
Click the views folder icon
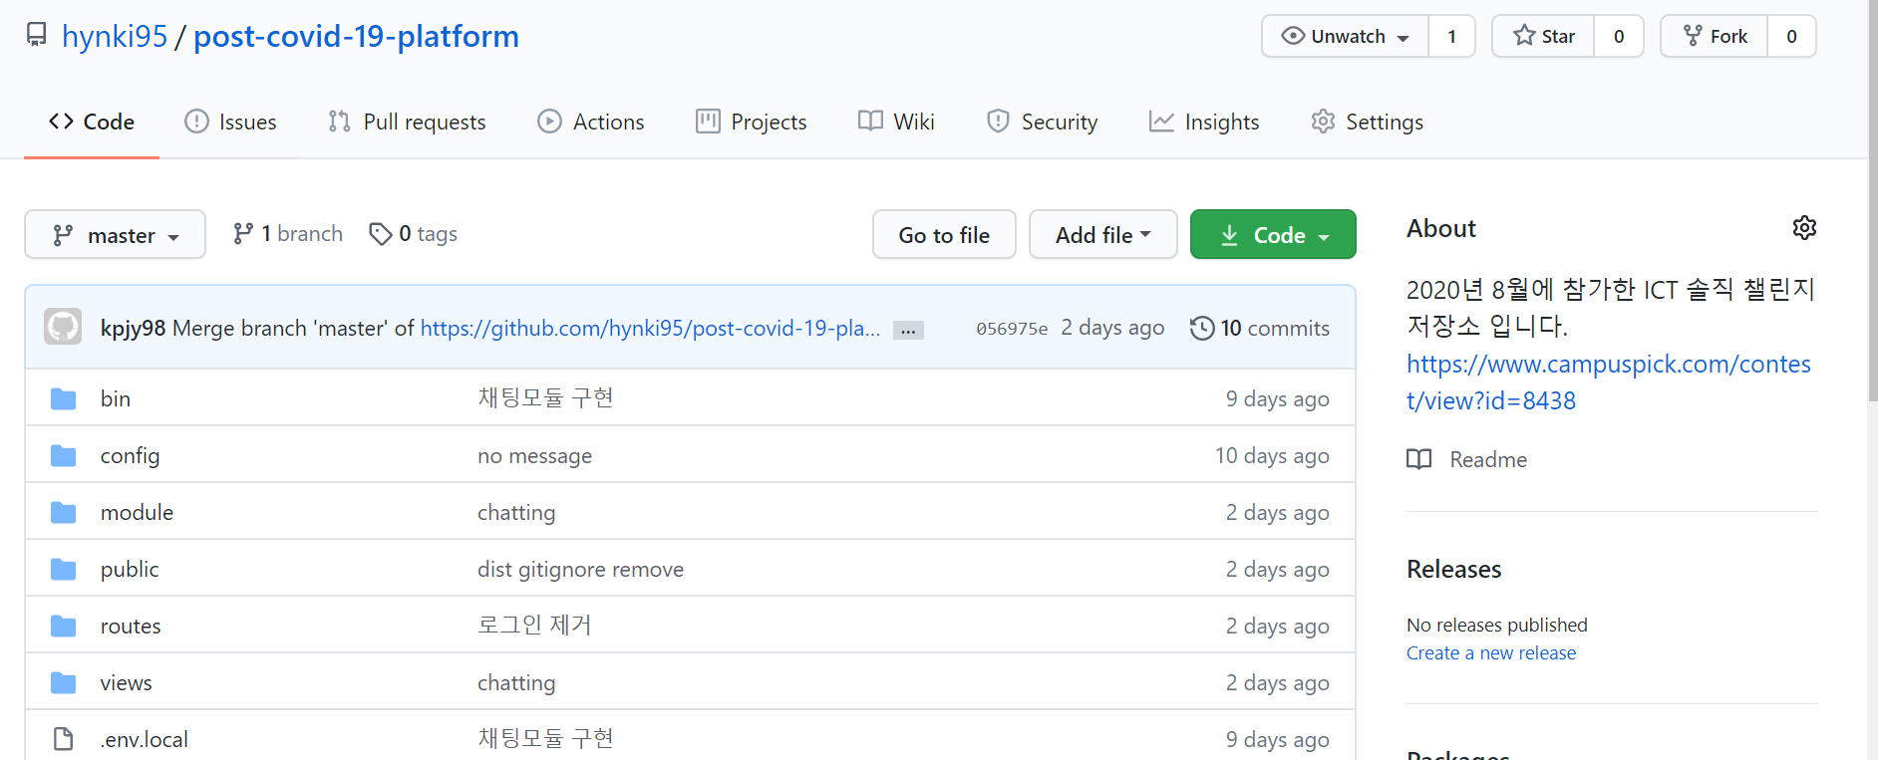pyautogui.click(x=64, y=682)
